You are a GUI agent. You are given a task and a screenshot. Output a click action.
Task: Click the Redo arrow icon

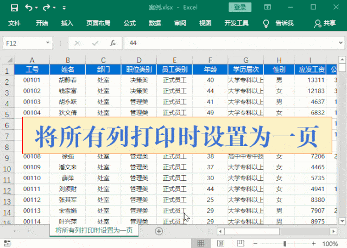pyautogui.click(x=46, y=8)
